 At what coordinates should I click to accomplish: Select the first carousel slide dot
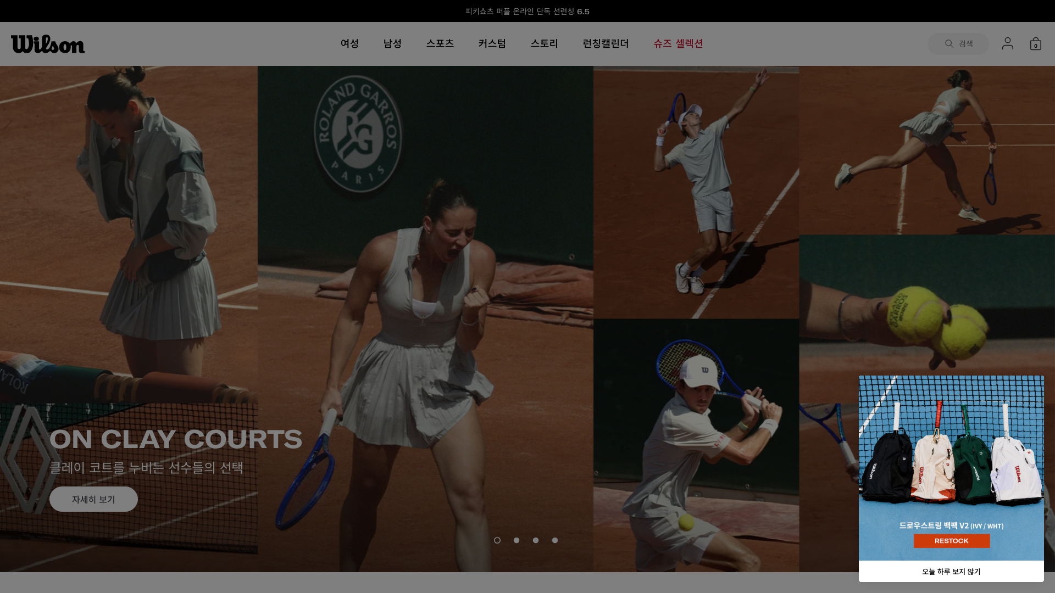(x=497, y=540)
